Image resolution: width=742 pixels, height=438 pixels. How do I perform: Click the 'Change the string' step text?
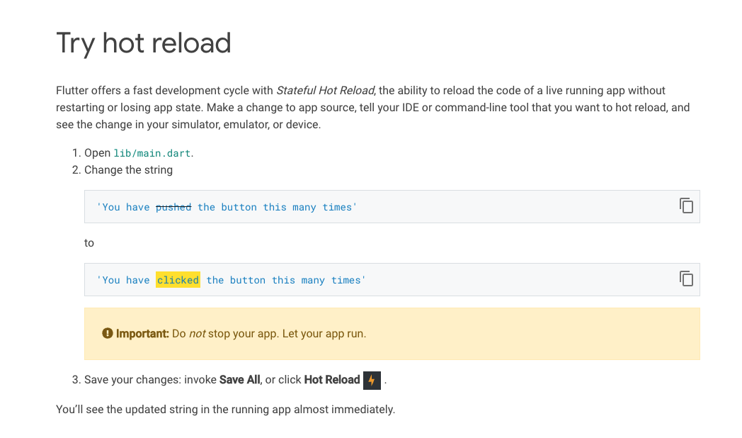click(x=128, y=170)
